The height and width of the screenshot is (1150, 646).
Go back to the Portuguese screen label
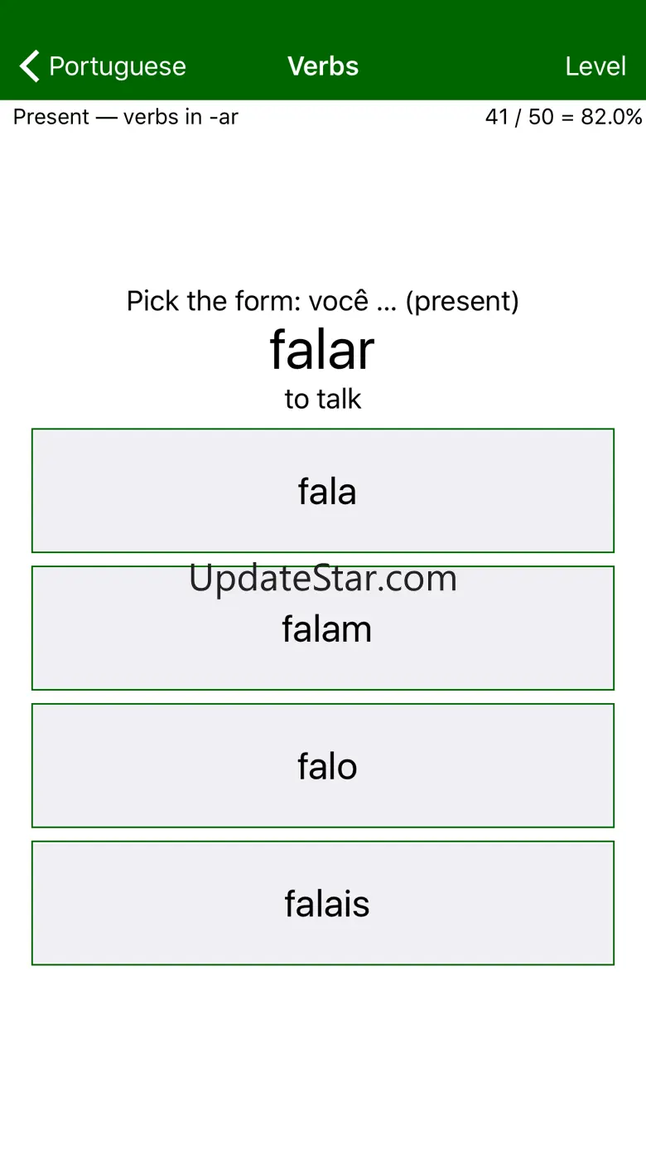[117, 66]
